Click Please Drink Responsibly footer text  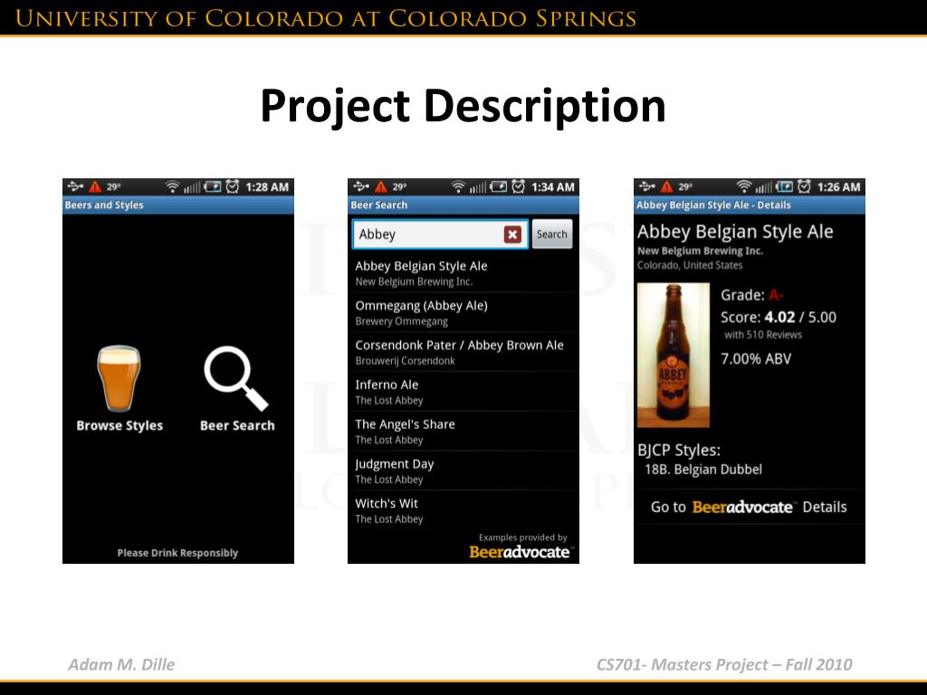(177, 553)
